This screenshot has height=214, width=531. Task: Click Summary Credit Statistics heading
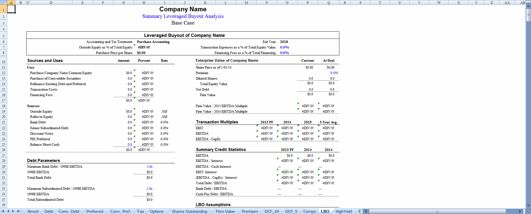pyautogui.click(x=221, y=150)
